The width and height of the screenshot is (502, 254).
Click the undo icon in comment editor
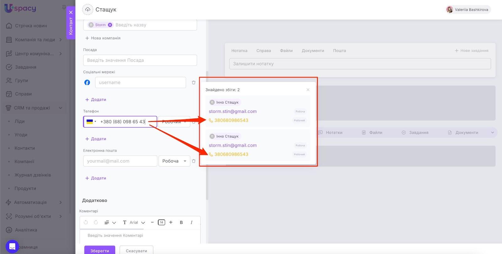pyautogui.click(x=86, y=222)
